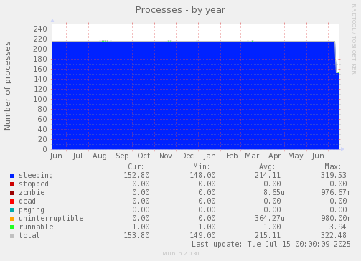Click the gray total legend swatch
This screenshot has height=261, width=361.
coord(12,236)
